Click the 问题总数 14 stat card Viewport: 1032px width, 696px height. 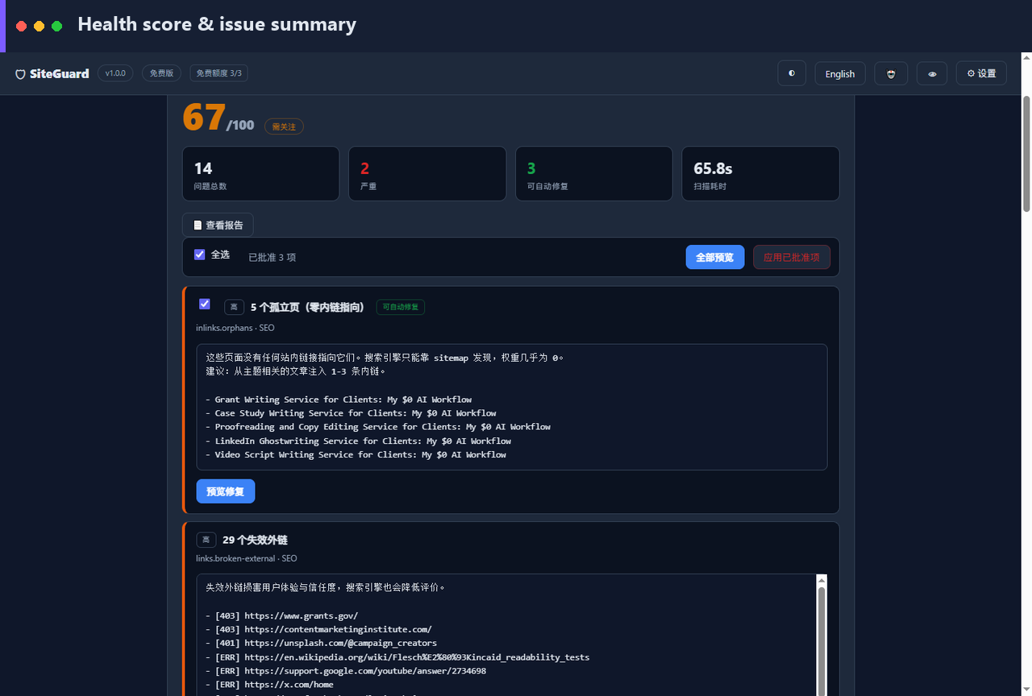(260, 173)
